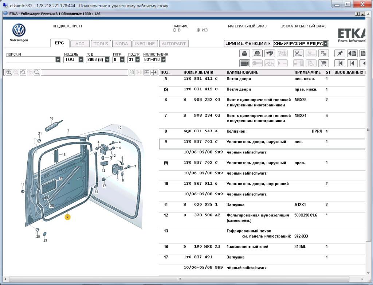Viewport: 373px width, 285px height.
Task: Click the printer icon in the toolbar
Action: (x=244, y=53)
